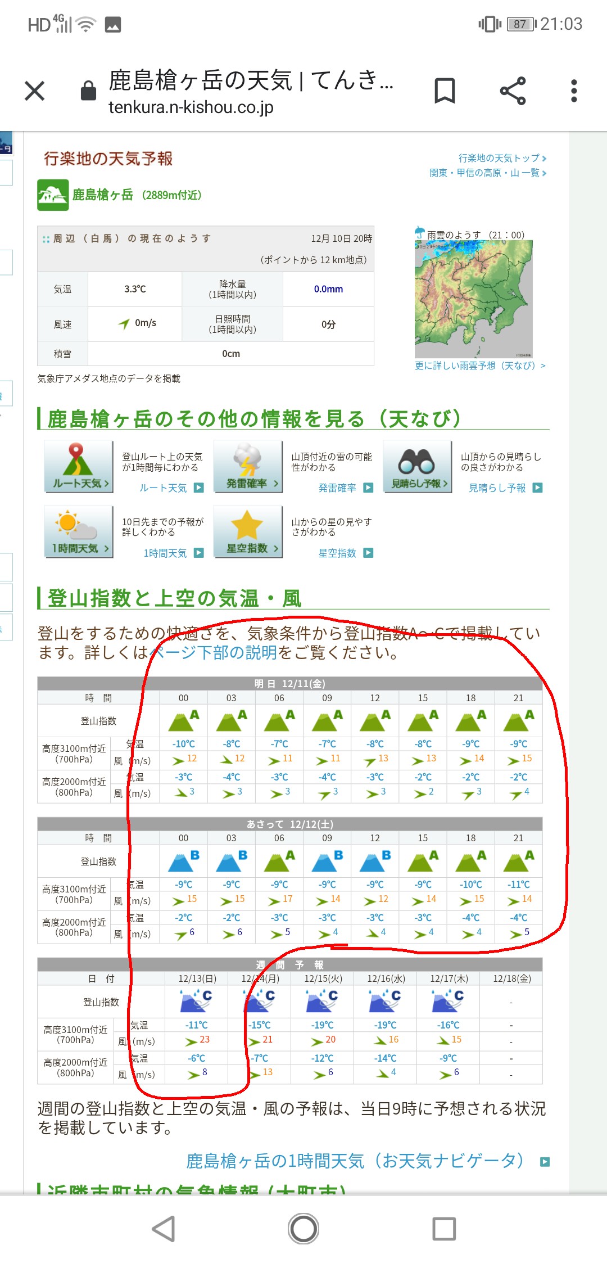
Task: Select the 0.0mm precipitation value
Action: click(x=328, y=289)
